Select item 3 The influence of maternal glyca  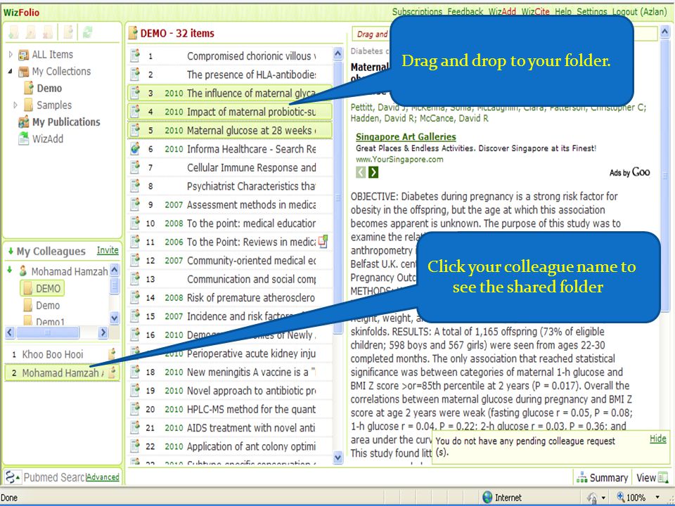(230, 93)
